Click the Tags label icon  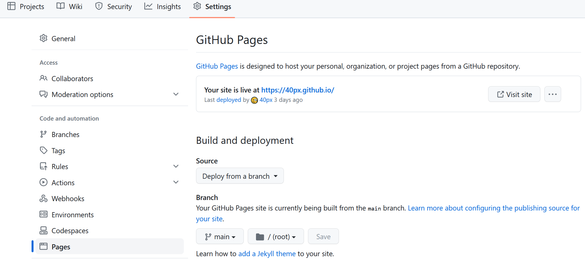pyautogui.click(x=43, y=150)
